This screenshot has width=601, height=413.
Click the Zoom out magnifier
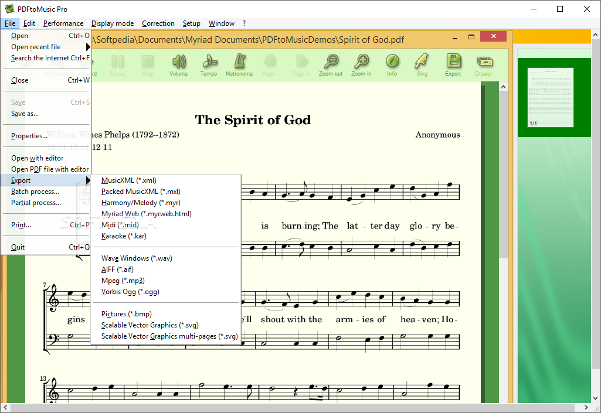pyautogui.click(x=331, y=62)
